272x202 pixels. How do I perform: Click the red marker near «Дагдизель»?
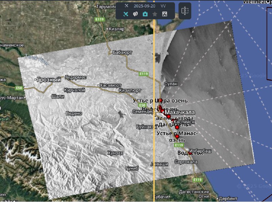click(x=177, y=127)
